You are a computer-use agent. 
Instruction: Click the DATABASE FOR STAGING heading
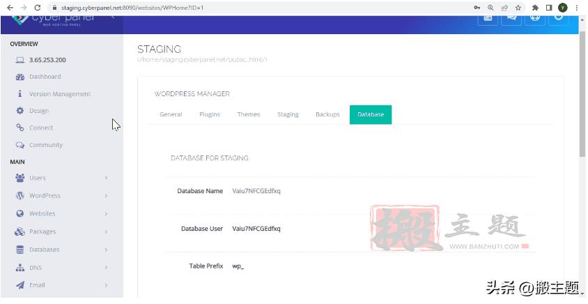point(210,158)
